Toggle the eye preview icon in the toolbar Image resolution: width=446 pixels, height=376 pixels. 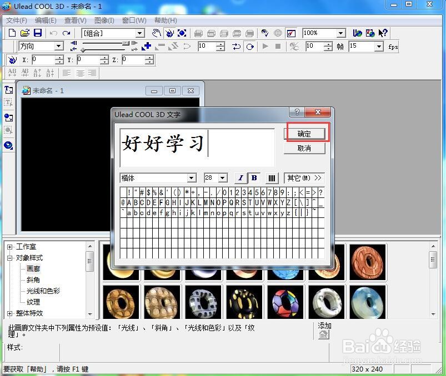265,33
